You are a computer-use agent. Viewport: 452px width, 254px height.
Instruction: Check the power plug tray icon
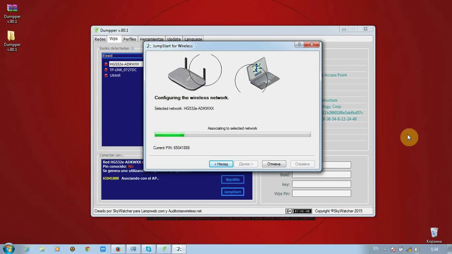[401, 249]
